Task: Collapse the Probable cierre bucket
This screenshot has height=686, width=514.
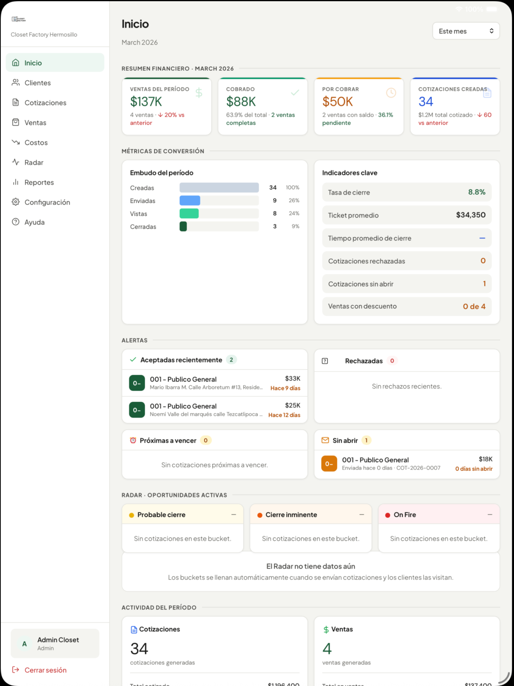Action: point(234,514)
